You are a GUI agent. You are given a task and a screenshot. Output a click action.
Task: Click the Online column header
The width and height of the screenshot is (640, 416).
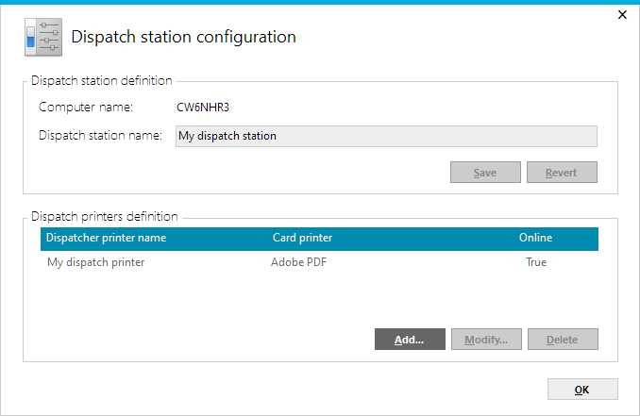click(x=535, y=238)
